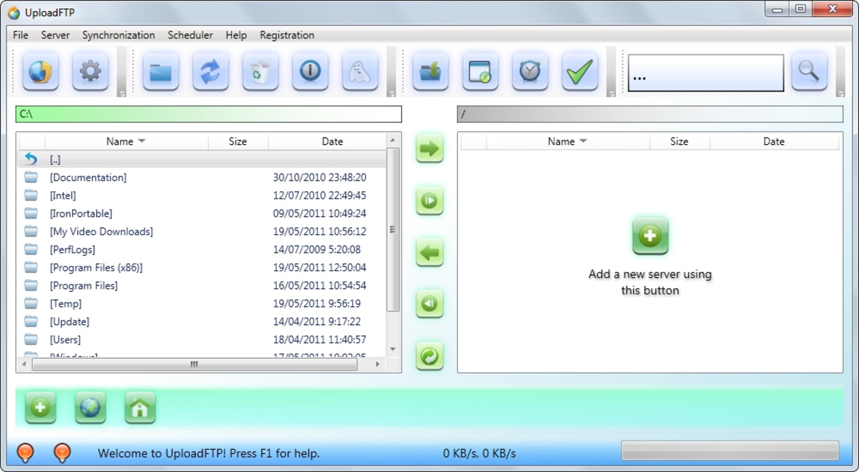This screenshot has width=859, height=472.
Task: Click the bottom bar green plus icon
Action: (x=40, y=407)
